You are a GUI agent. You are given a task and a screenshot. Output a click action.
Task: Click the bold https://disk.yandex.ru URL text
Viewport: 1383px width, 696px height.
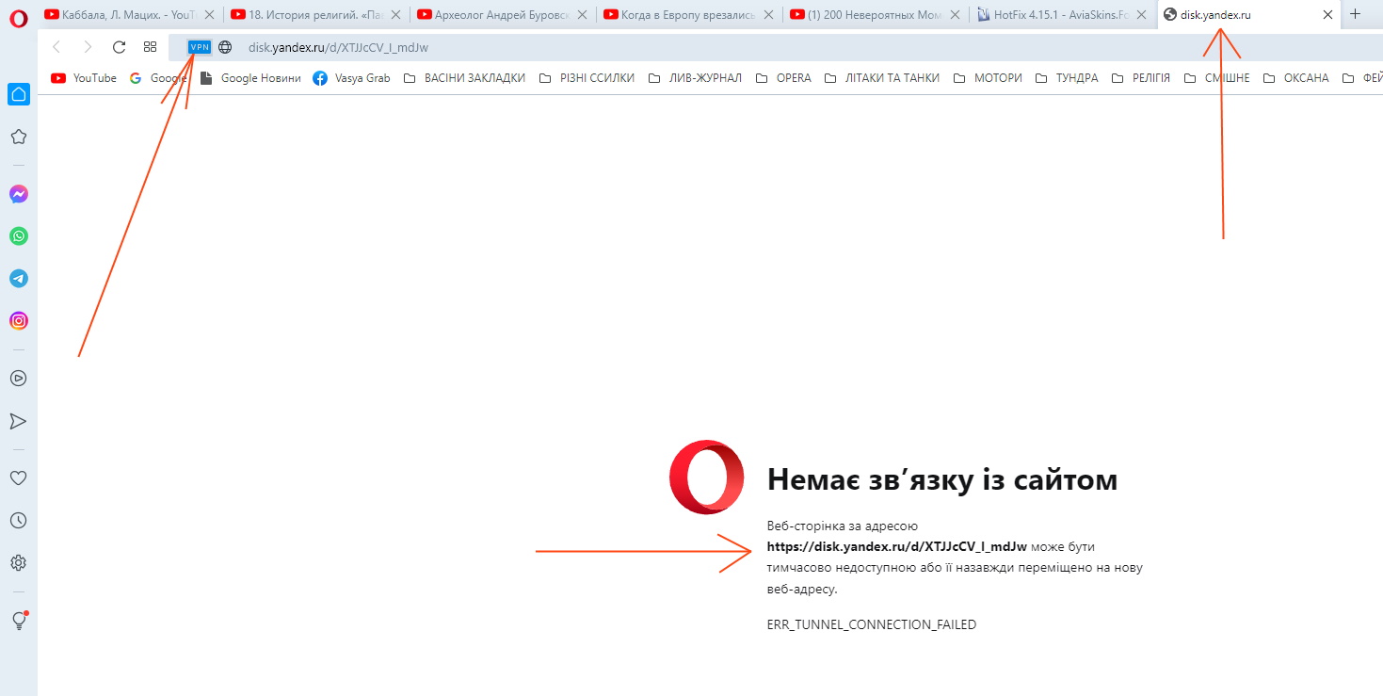point(896,546)
